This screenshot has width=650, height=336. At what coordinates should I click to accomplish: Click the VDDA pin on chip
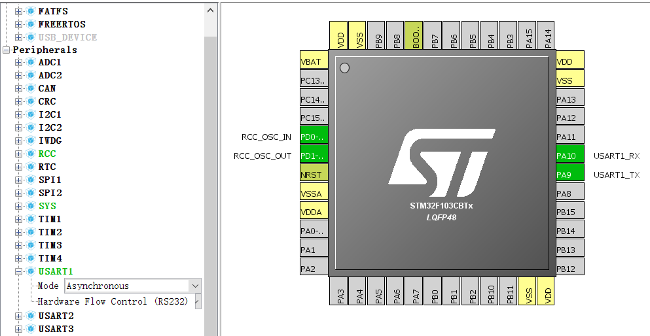pos(314,212)
